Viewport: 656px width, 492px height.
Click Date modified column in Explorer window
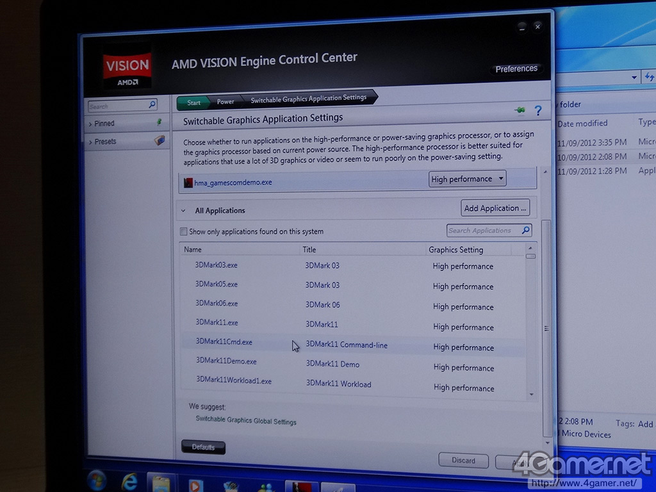click(582, 124)
